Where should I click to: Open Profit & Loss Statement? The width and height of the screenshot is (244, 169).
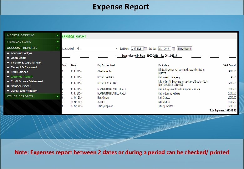pyautogui.click(x=27, y=81)
